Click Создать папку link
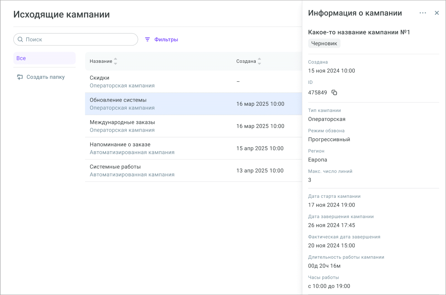The width and height of the screenshot is (446, 295). (45, 77)
